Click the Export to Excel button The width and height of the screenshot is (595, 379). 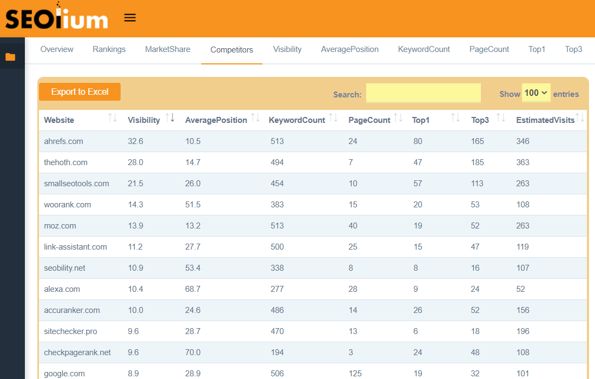(80, 92)
